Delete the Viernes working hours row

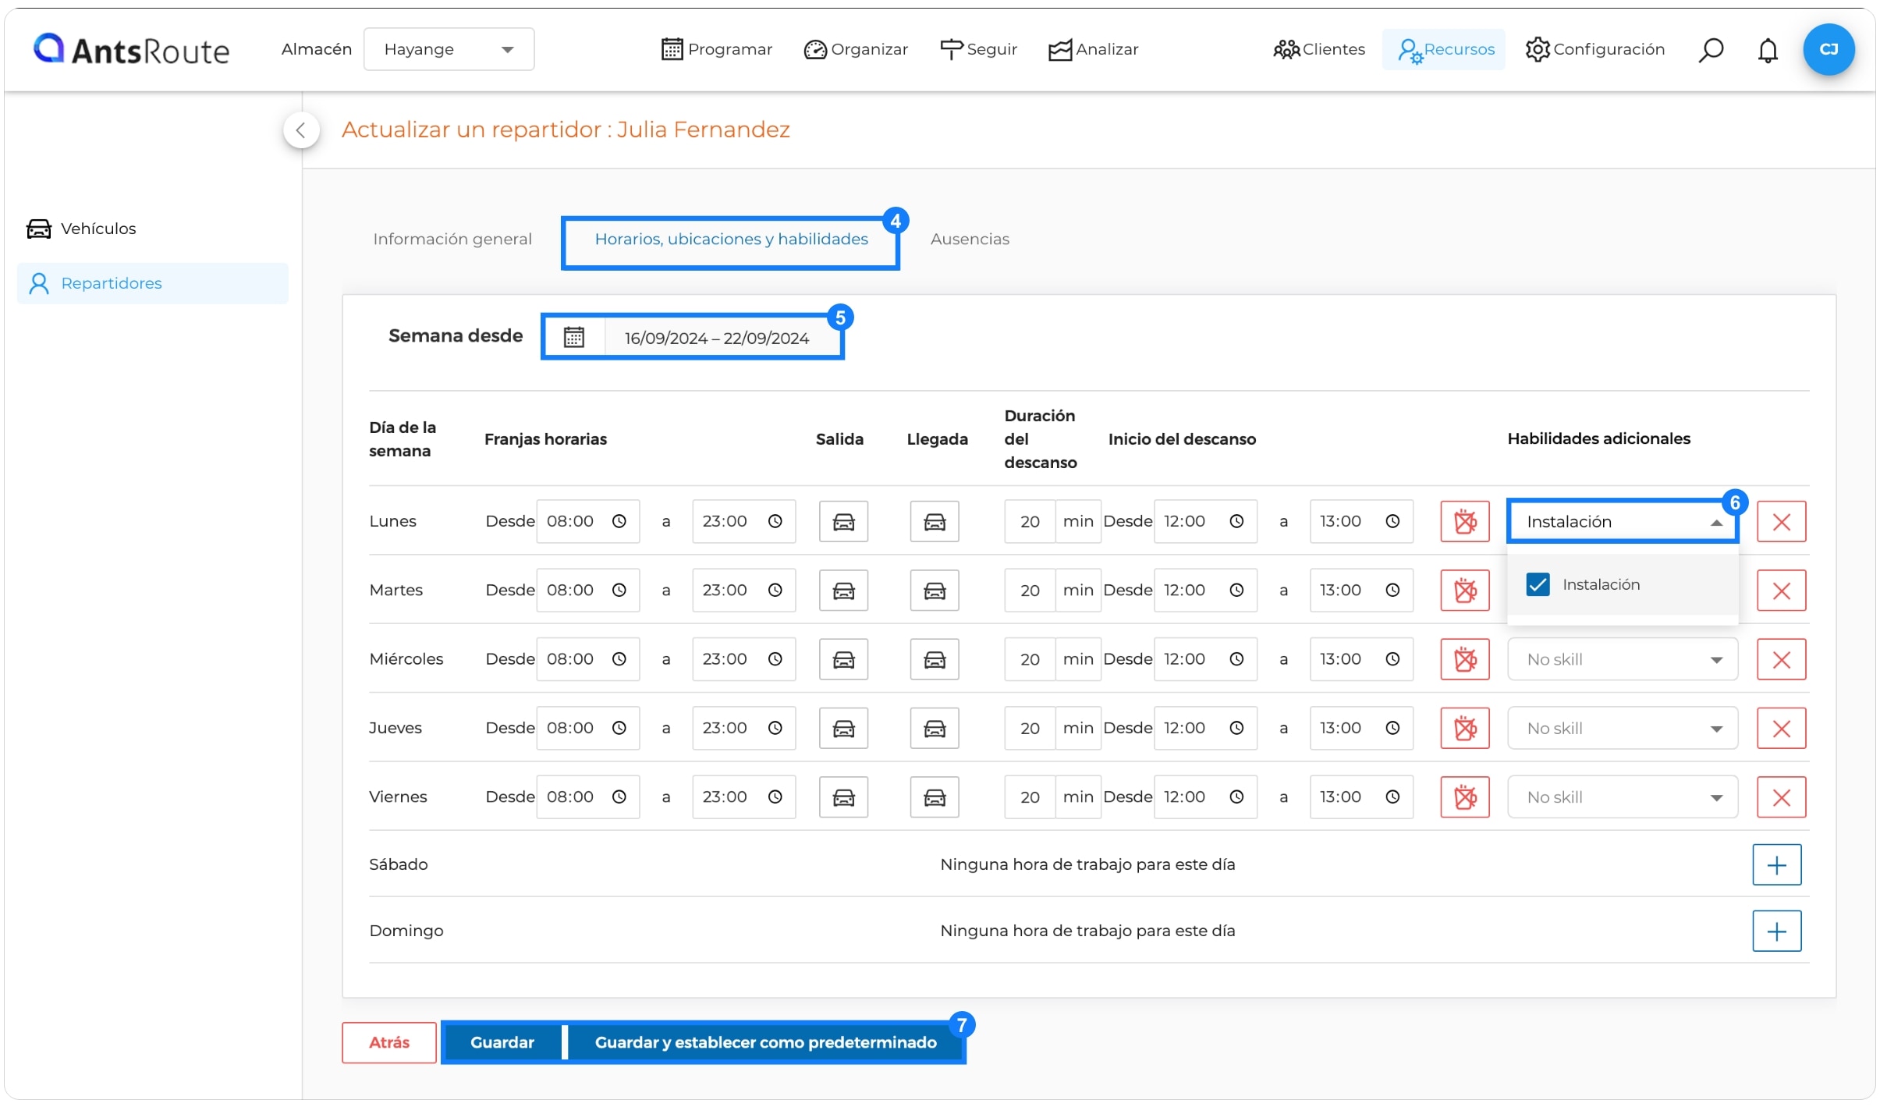[x=1782, y=797]
